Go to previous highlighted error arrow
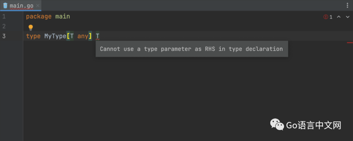 tap(339, 17)
